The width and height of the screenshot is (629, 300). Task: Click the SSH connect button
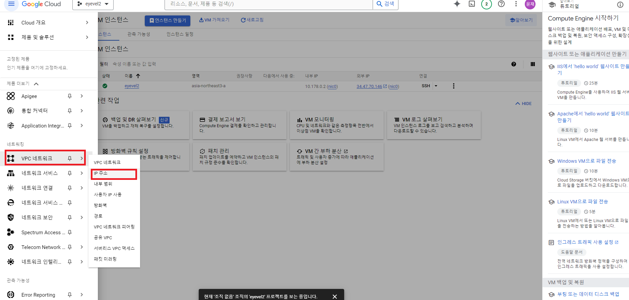click(426, 86)
